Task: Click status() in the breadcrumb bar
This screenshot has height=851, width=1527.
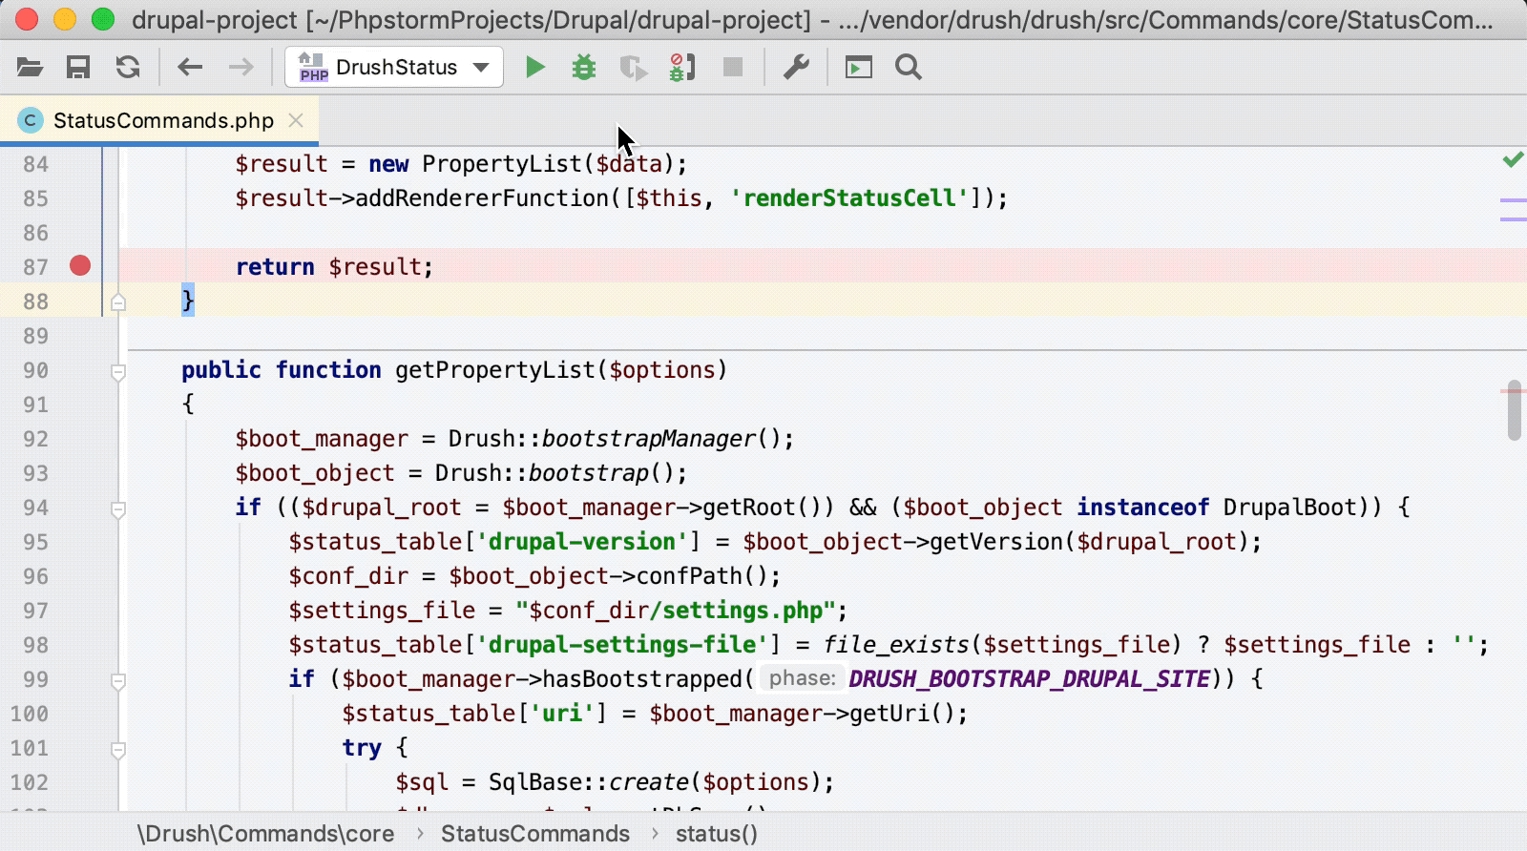Action: (716, 834)
